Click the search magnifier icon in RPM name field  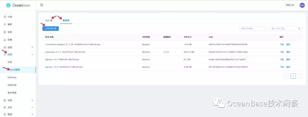point(299,28)
